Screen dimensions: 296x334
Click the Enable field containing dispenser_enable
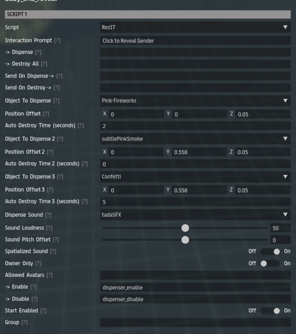click(195, 287)
